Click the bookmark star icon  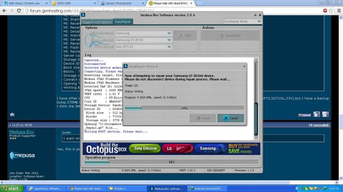click(331, 11)
